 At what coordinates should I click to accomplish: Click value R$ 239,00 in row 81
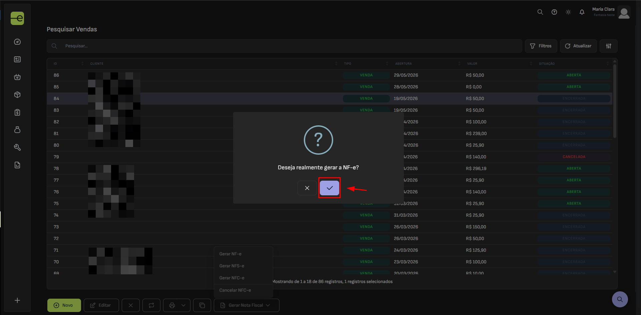(476, 134)
